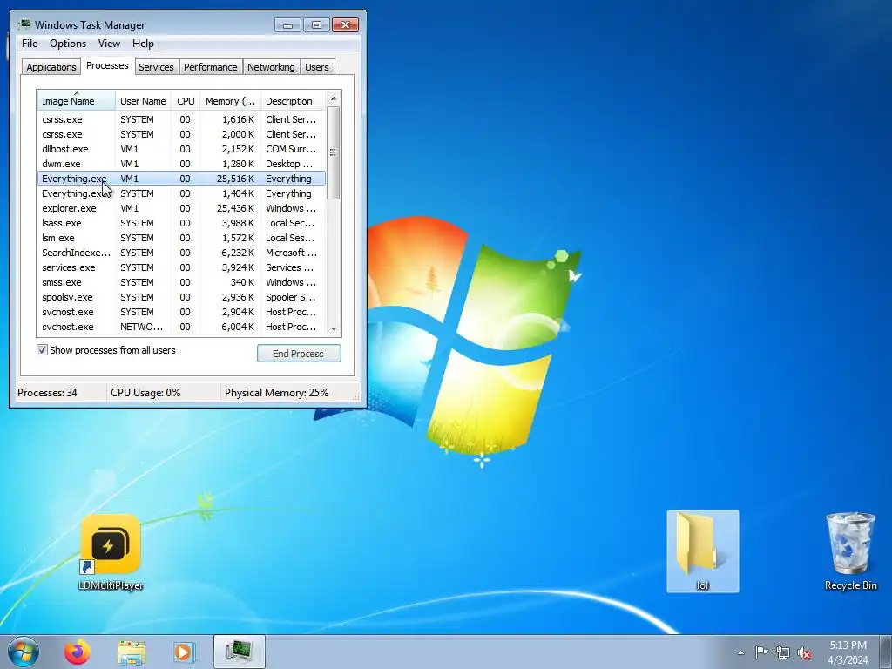Select the services.exe process row
The height and width of the screenshot is (669, 892).
tap(181, 267)
